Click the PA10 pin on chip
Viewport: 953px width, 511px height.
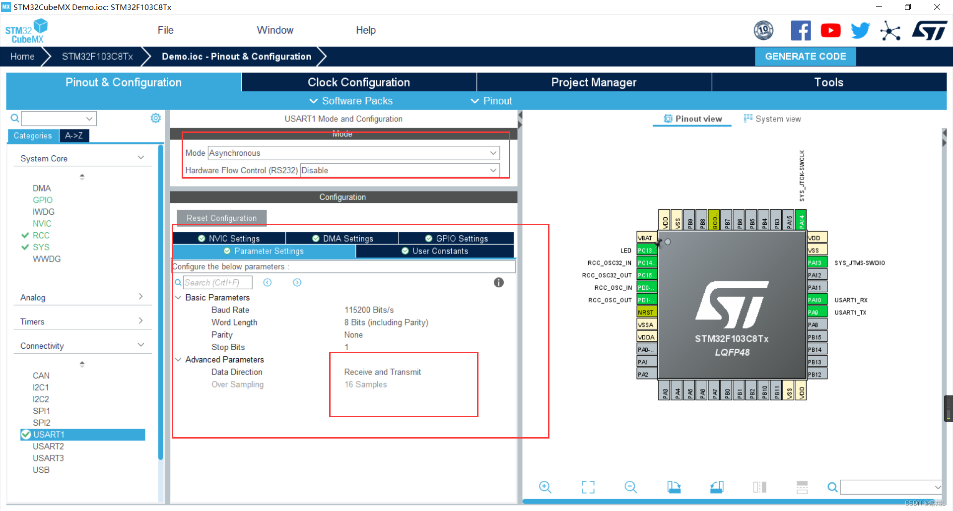pos(817,300)
